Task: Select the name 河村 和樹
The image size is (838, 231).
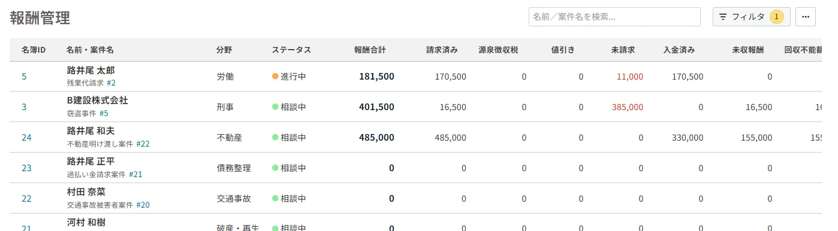Action: tap(86, 223)
